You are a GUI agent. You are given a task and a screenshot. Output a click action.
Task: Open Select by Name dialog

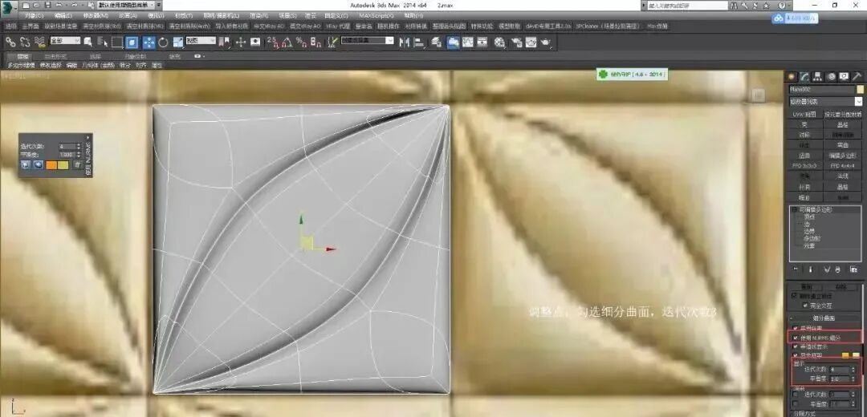102,42
